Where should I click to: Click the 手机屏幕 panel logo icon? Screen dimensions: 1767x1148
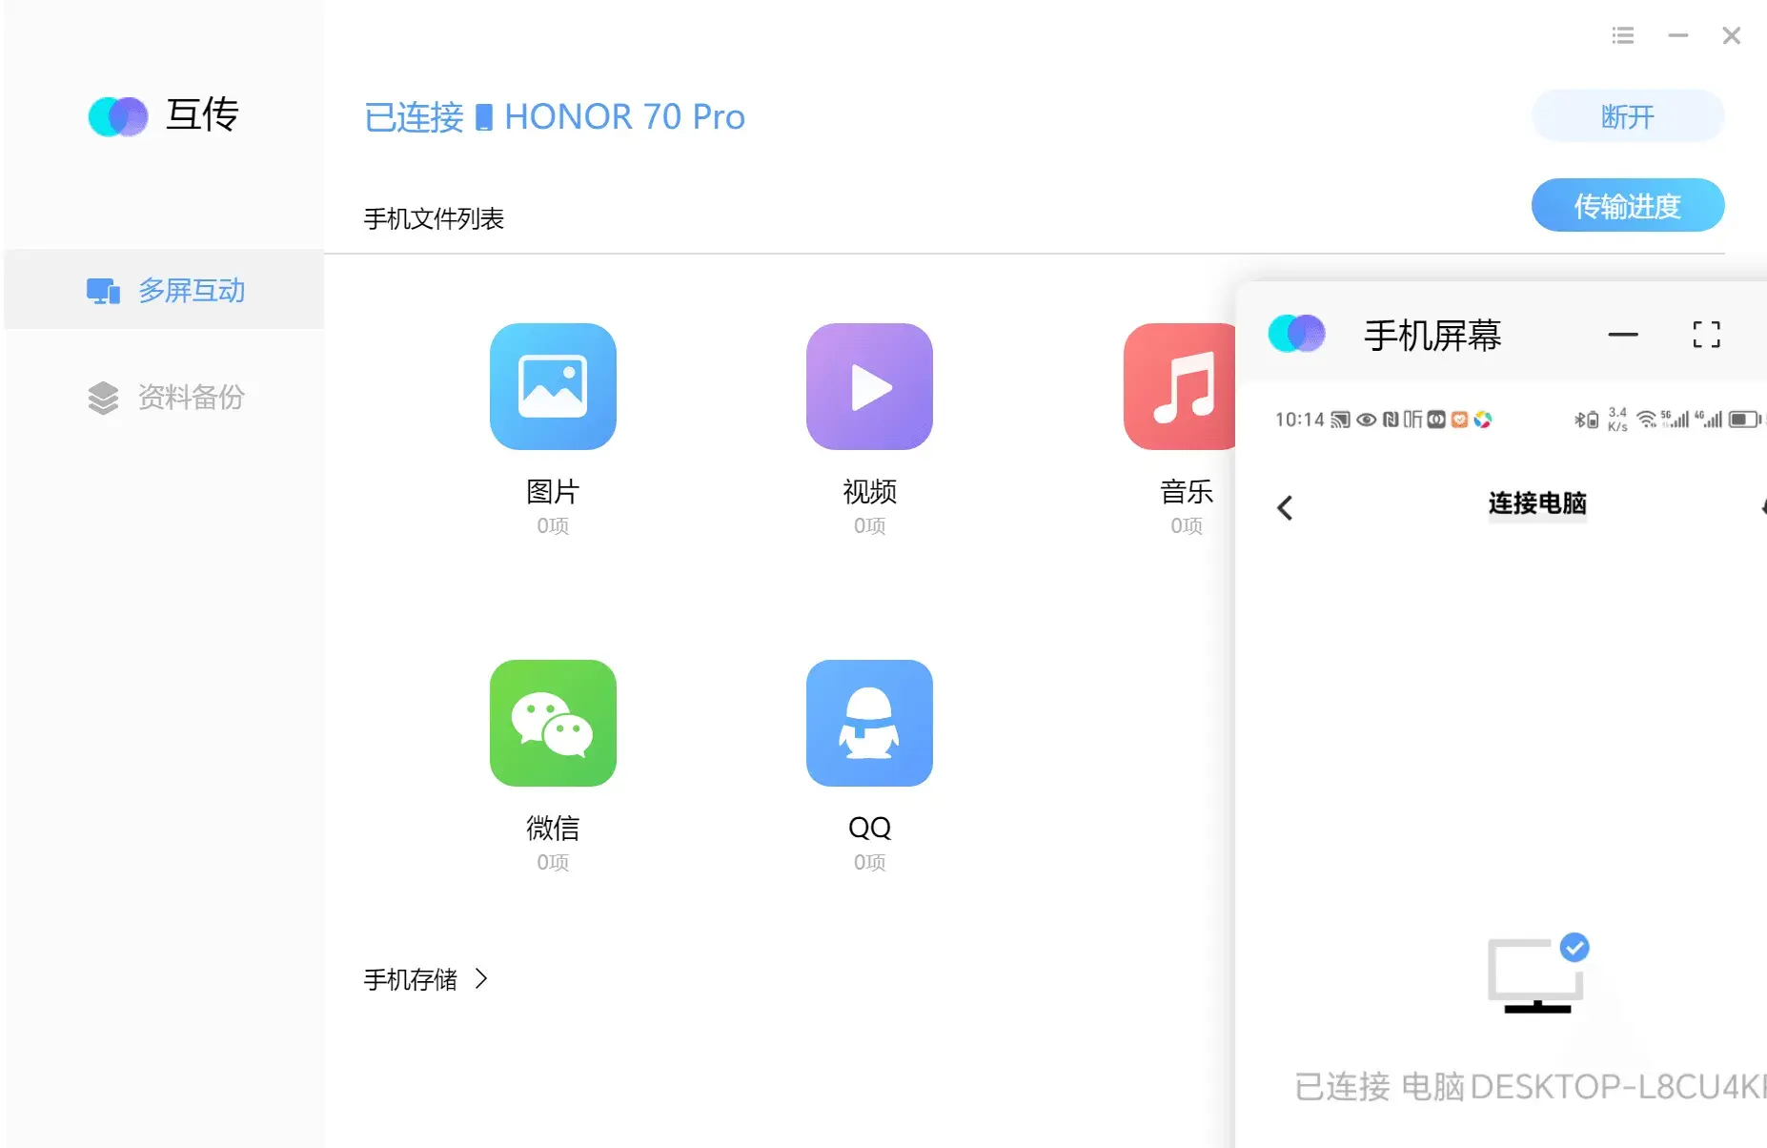[1297, 334]
